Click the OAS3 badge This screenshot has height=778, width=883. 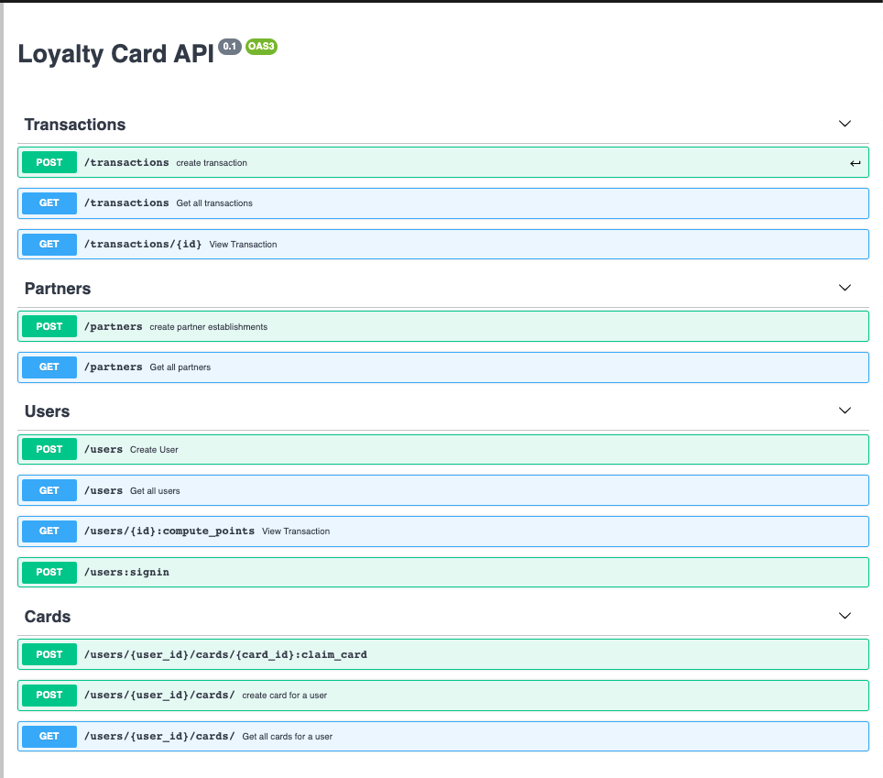point(261,46)
